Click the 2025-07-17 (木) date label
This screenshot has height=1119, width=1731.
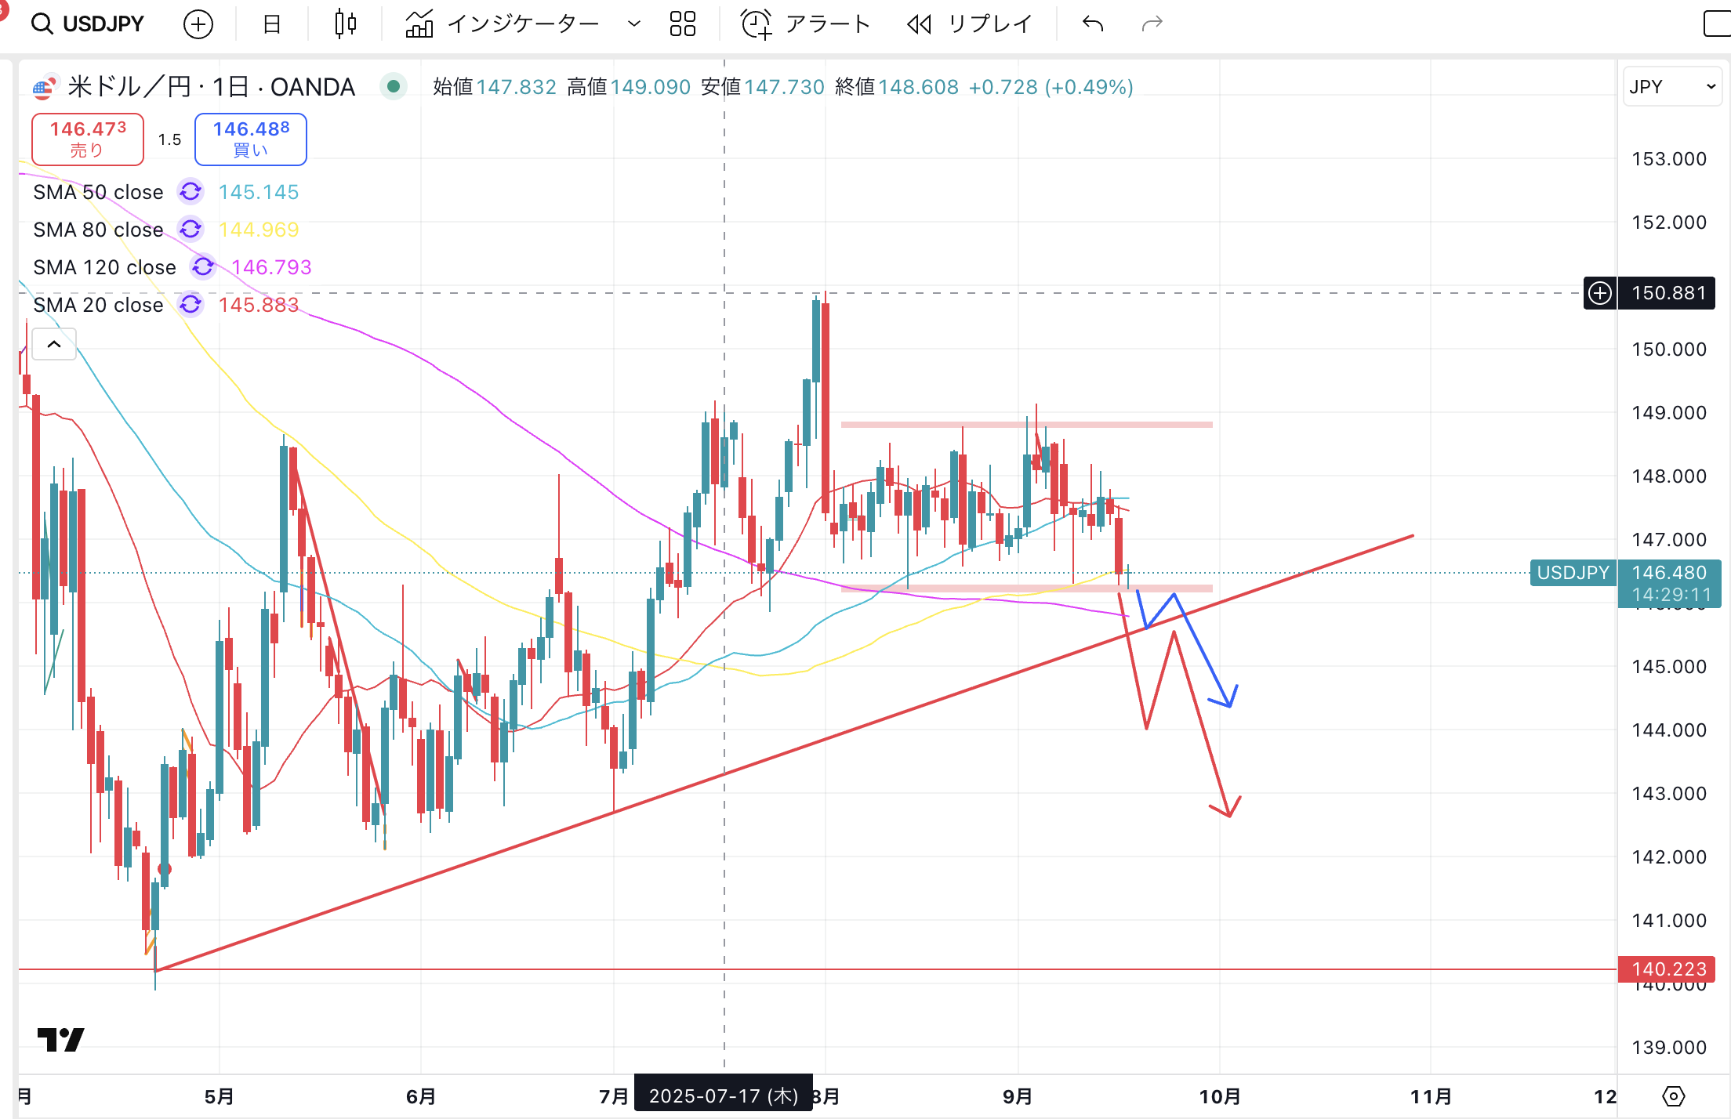point(724,1095)
